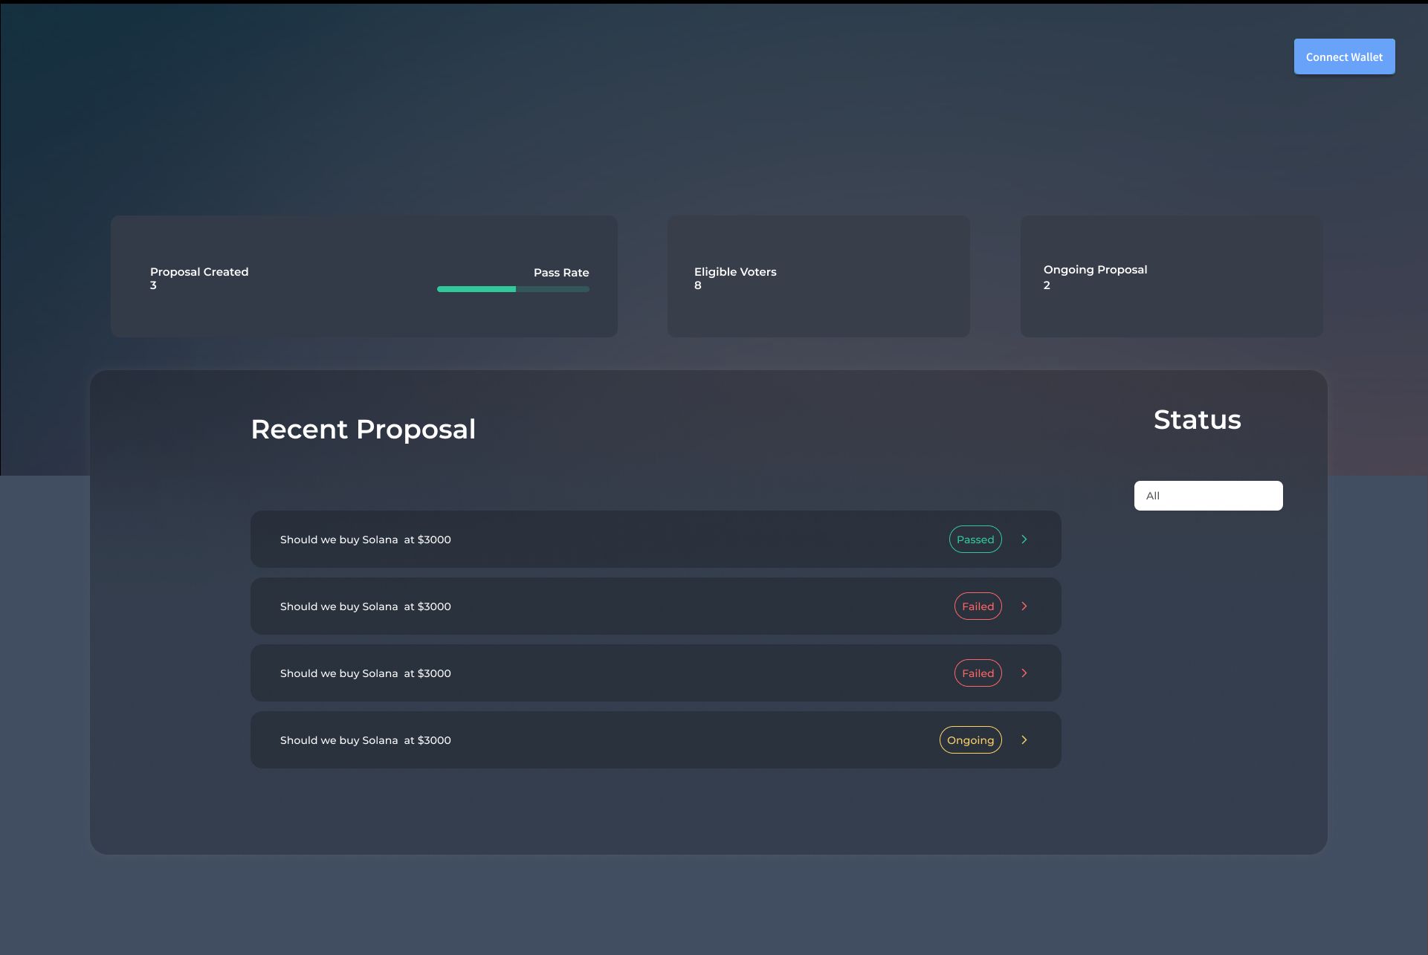Click the chevron arrow on first Failed proposal
The width and height of the screenshot is (1428, 955).
click(x=1024, y=606)
